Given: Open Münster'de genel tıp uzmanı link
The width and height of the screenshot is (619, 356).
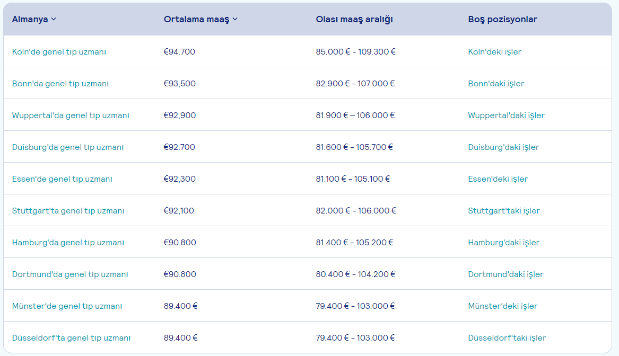Looking at the screenshot, I should (x=67, y=306).
